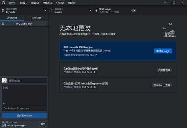Screen dimensions: 187x128
Task: Click the GitHub logo icon in title bar
Action: [x=3, y=3]
